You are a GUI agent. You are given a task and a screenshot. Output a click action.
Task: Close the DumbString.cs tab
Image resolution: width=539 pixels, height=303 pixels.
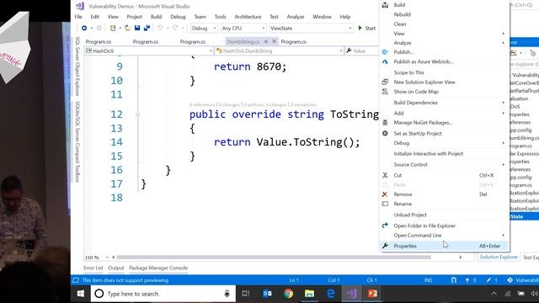pyautogui.click(x=274, y=41)
